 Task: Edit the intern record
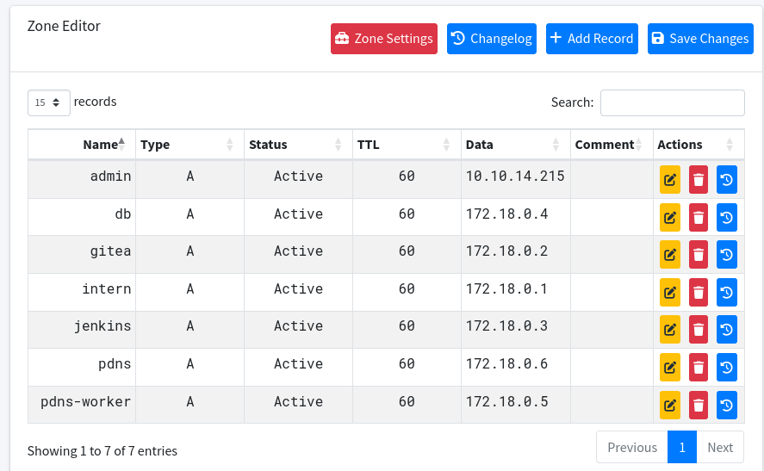pyautogui.click(x=670, y=293)
